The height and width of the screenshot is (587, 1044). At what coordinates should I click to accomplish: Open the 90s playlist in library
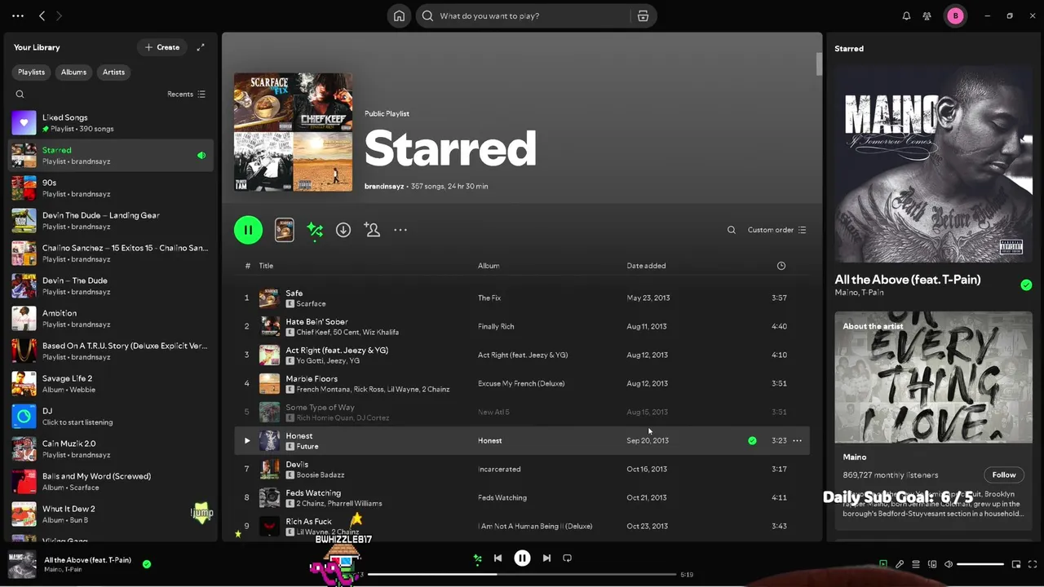point(111,188)
